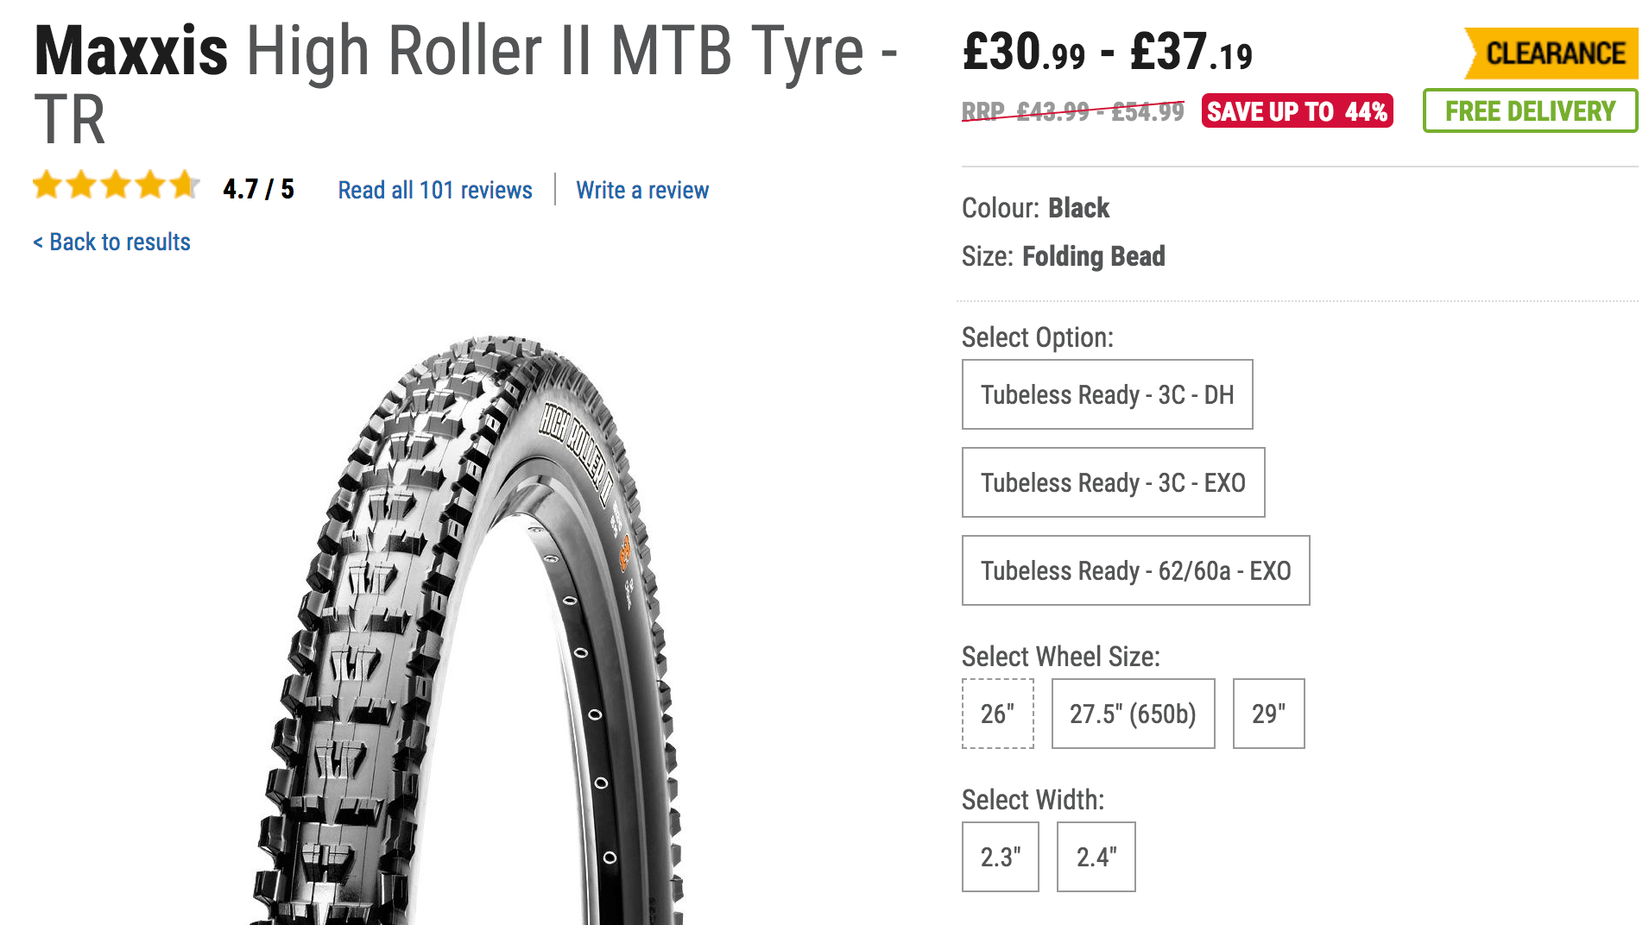1649x925 pixels.
Task: Go Back to results
Action: [111, 242]
